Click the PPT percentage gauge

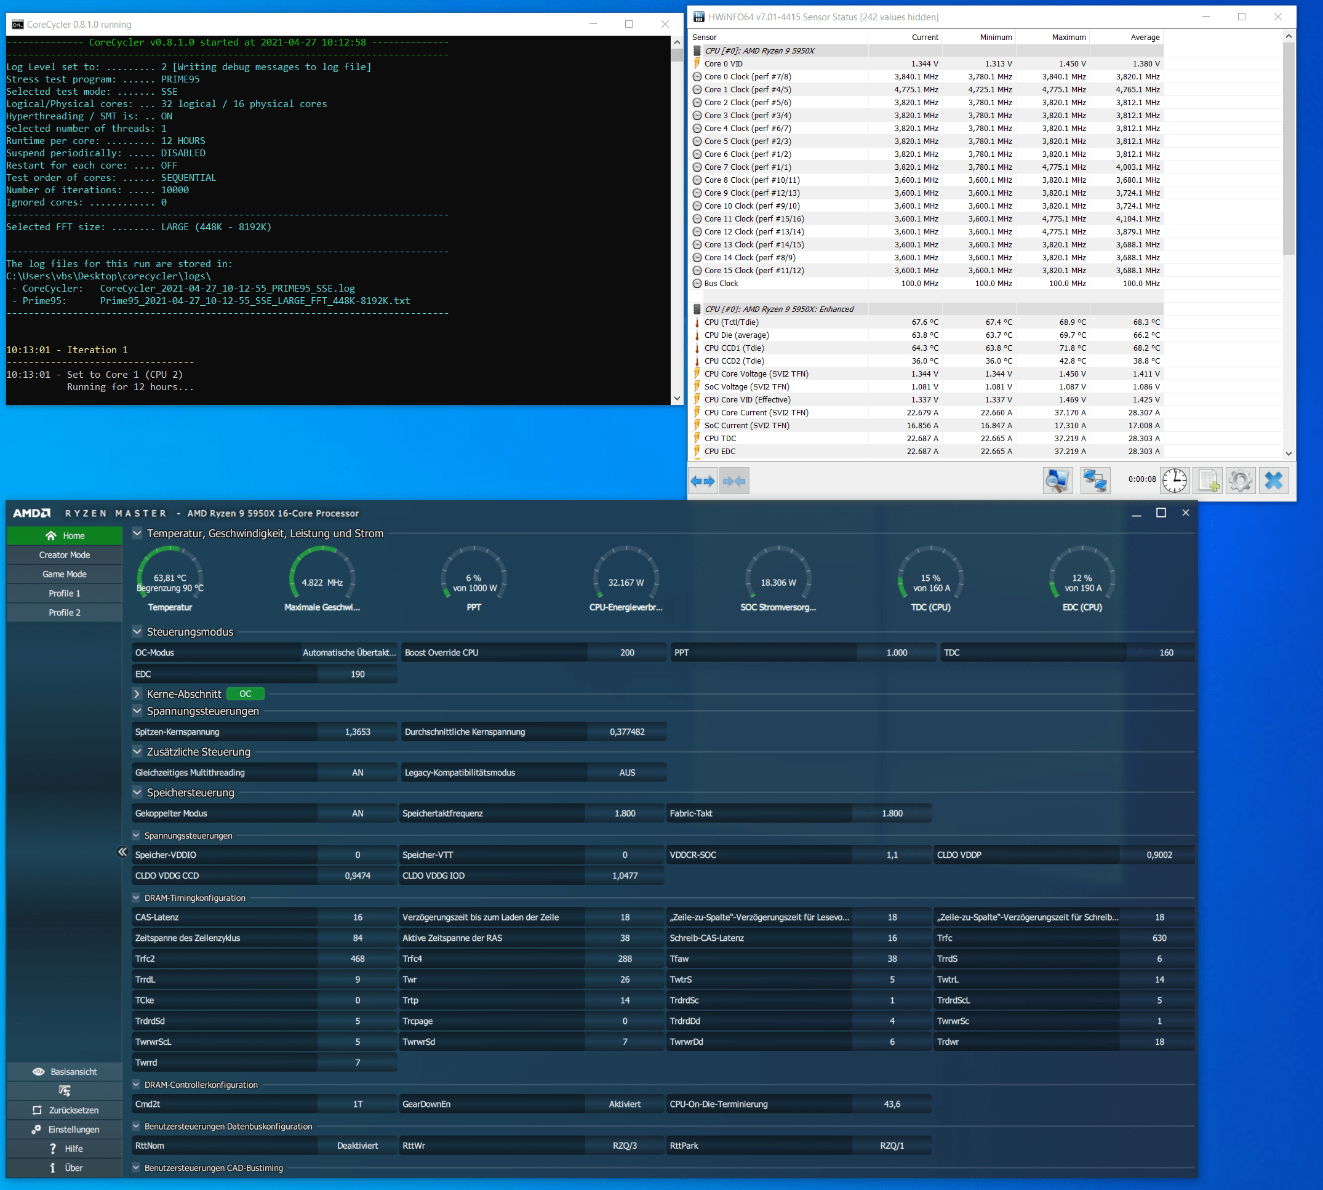[473, 578]
